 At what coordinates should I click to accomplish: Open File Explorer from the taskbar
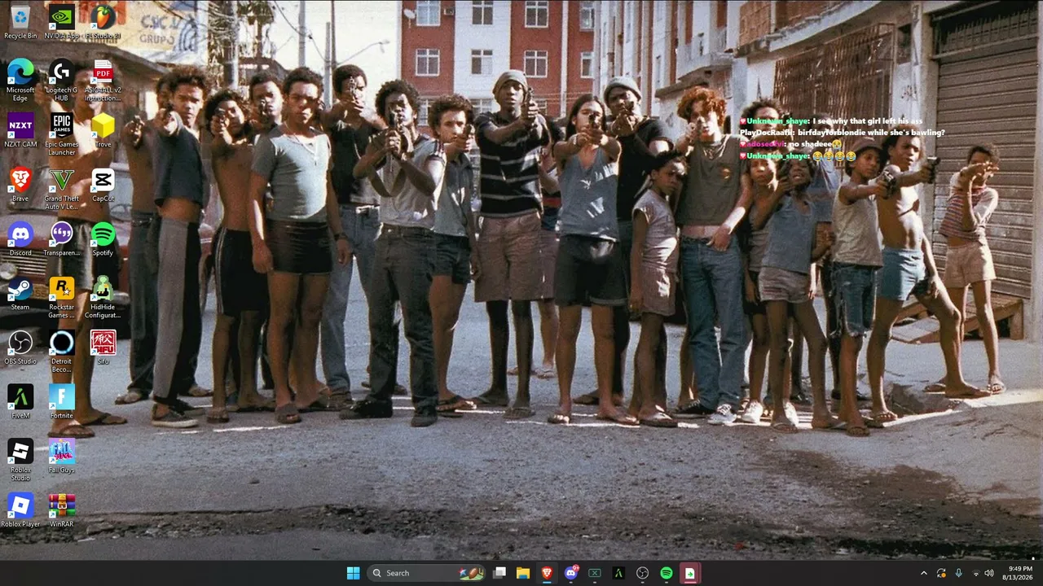pos(523,573)
